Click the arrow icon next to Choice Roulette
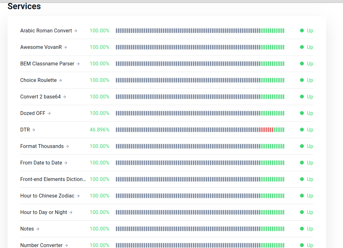Image resolution: width=343 pixels, height=248 pixels. click(x=61, y=80)
